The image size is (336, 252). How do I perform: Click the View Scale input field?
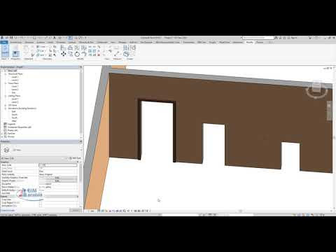click(x=58, y=165)
